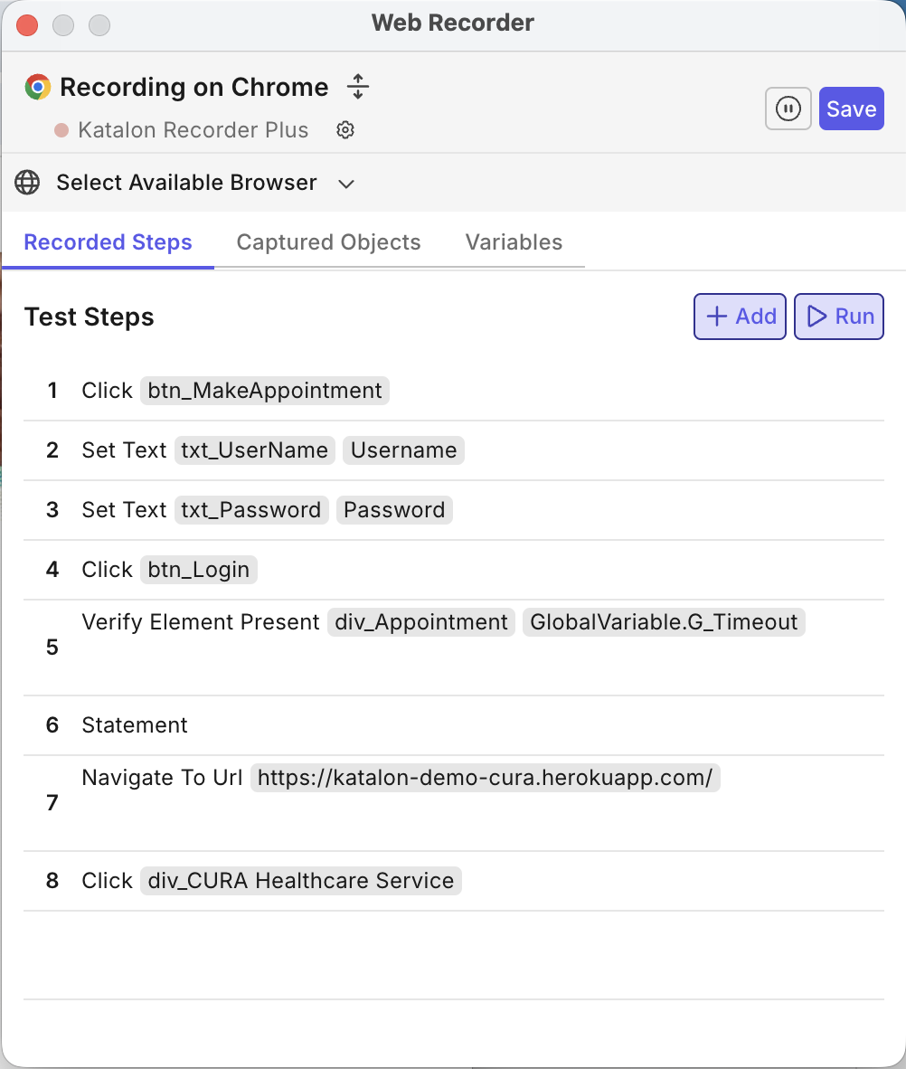Image resolution: width=906 pixels, height=1069 pixels.
Task: Select the Statement row at step 6
Action: pyautogui.click(x=134, y=724)
